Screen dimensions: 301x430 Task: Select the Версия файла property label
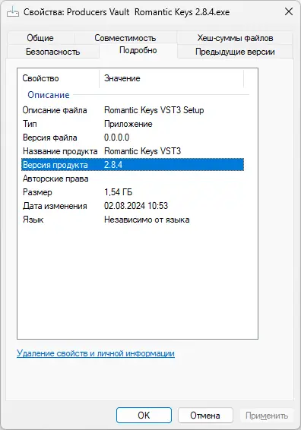coord(49,138)
